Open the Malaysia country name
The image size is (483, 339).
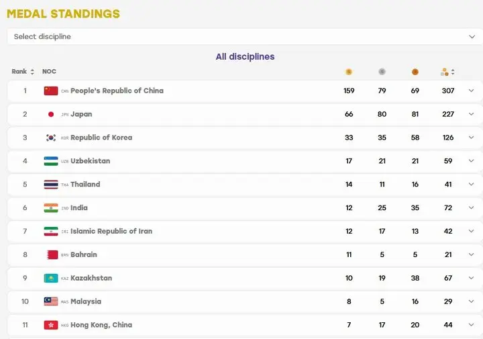point(86,301)
